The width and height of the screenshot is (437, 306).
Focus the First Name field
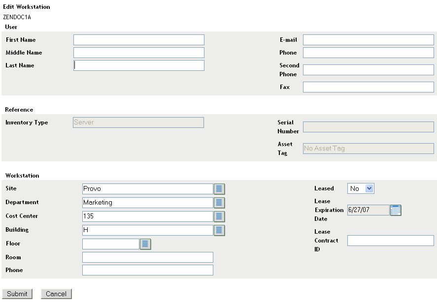(138, 40)
